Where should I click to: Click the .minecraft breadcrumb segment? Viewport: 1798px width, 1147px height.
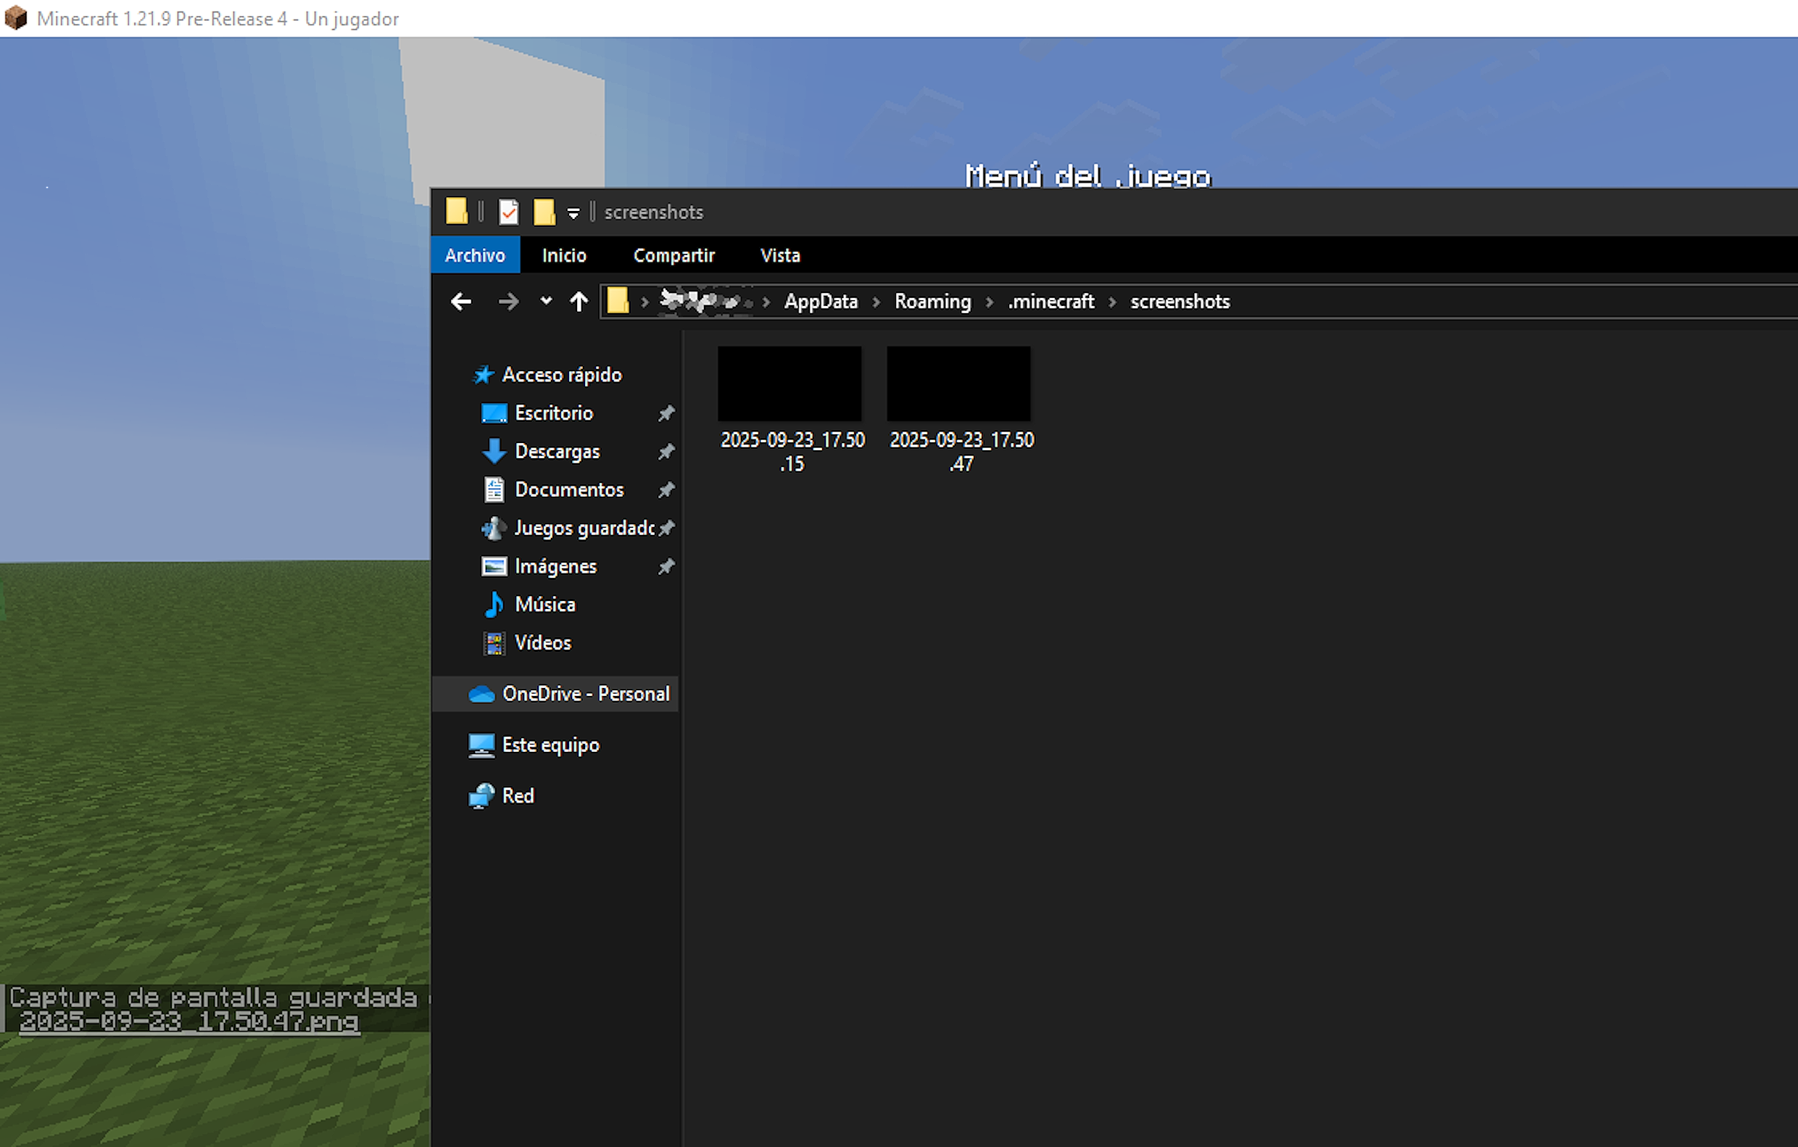(x=1051, y=302)
